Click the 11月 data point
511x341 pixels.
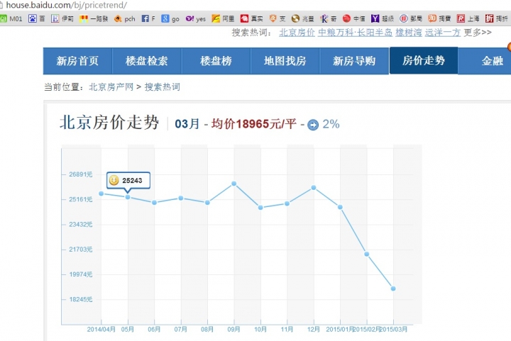click(287, 203)
